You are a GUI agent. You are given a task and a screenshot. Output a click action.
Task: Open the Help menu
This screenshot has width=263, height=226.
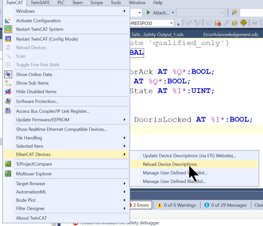click(158, 3)
